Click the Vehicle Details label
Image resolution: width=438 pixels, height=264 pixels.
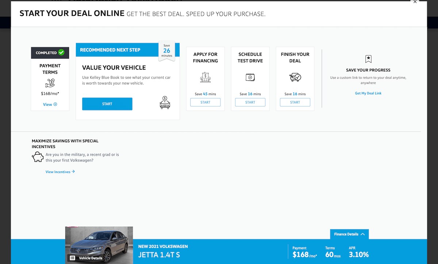click(91, 258)
